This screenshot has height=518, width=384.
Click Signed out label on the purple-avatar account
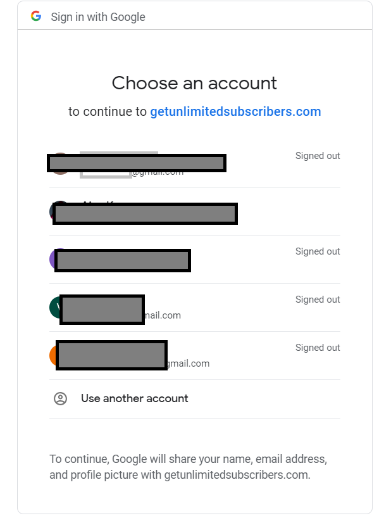pyautogui.click(x=318, y=251)
